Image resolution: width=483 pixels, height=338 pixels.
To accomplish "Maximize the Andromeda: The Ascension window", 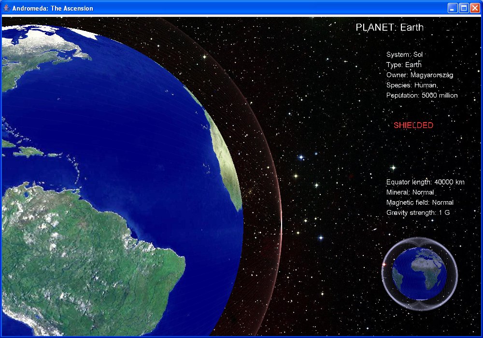I will coord(463,8).
